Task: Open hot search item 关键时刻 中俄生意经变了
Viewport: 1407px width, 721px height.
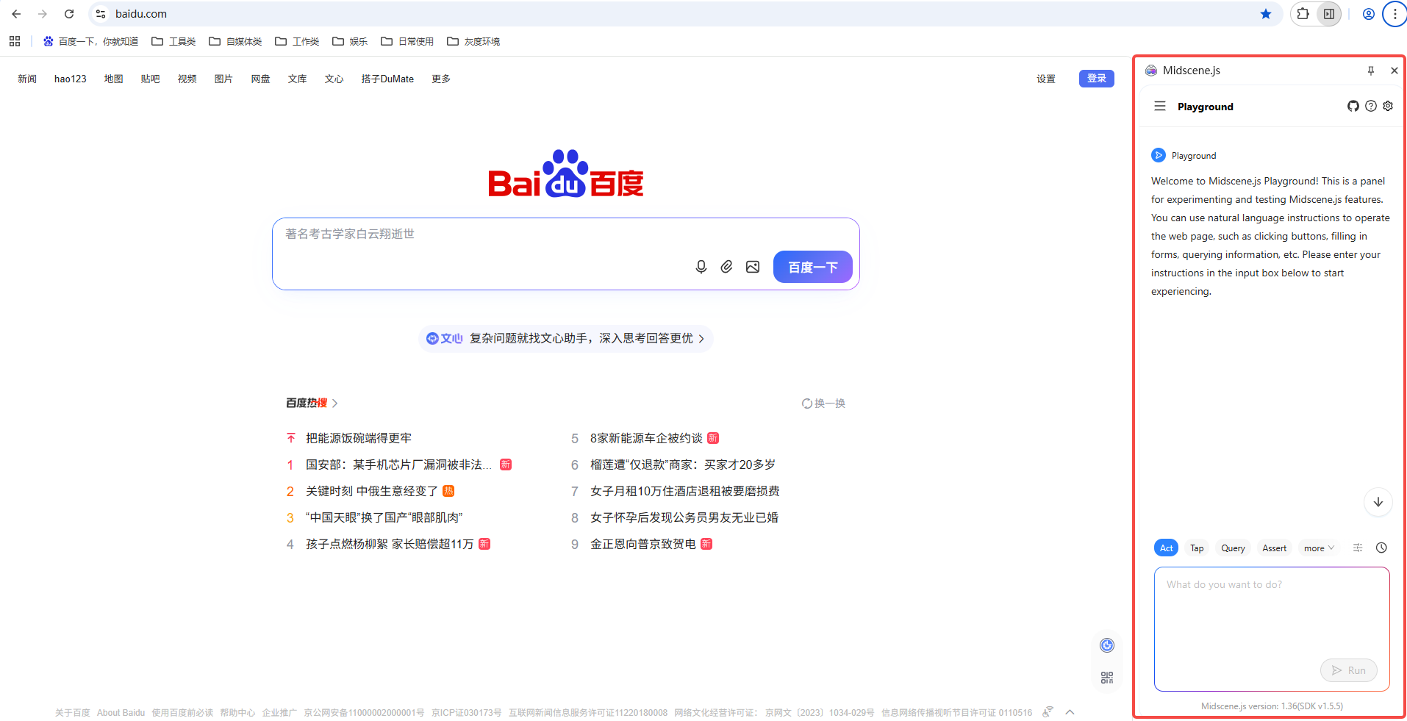Action: tap(372, 491)
